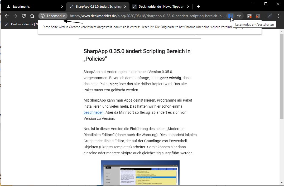Click the profile avatar icon
The image size is (284, 186).
269,16
